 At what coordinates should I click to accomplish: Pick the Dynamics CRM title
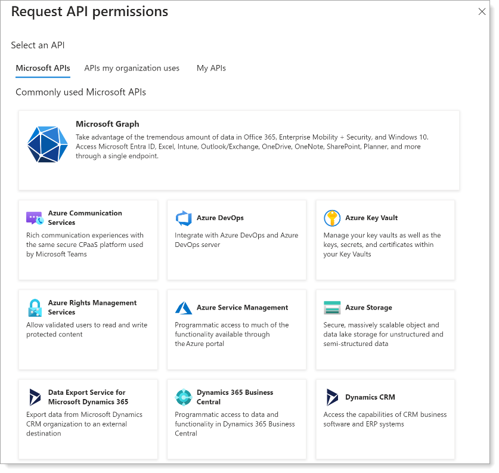370,397
